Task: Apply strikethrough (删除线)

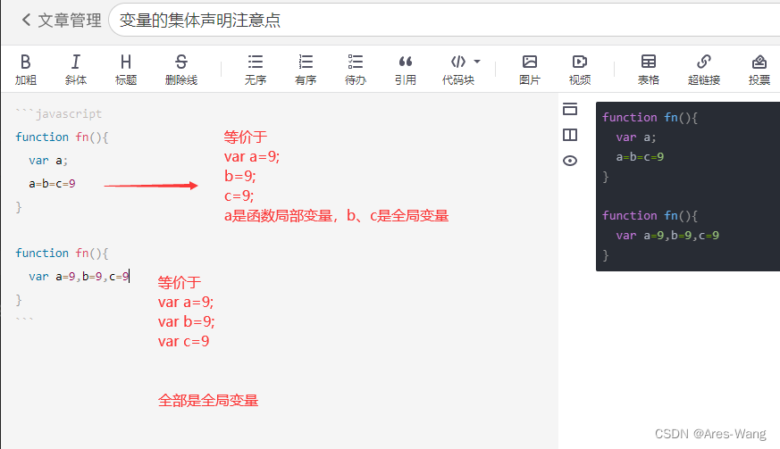Action: 181,69
